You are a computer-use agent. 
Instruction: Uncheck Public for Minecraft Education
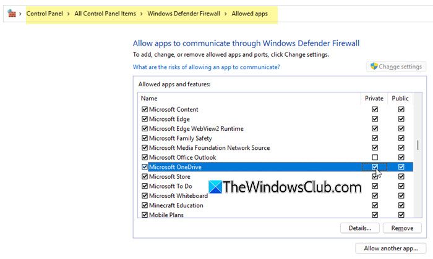[401, 205]
